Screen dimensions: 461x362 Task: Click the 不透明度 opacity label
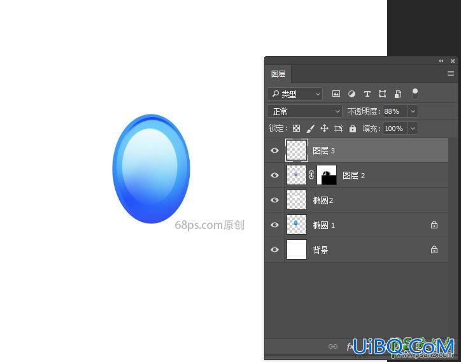tap(364, 111)
